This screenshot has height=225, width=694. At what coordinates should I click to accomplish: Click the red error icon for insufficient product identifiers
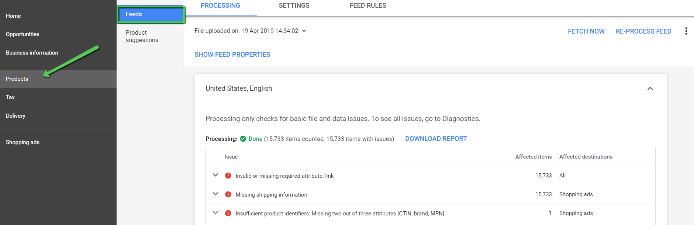click(228, 213)
